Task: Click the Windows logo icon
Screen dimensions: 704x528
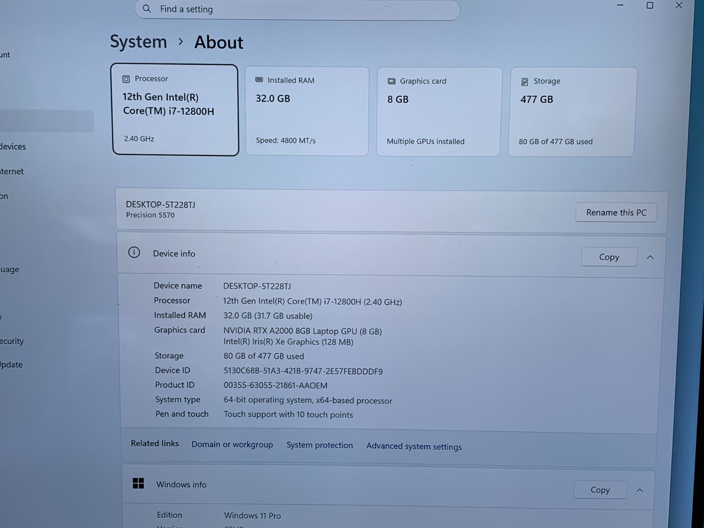Action: 138,484
